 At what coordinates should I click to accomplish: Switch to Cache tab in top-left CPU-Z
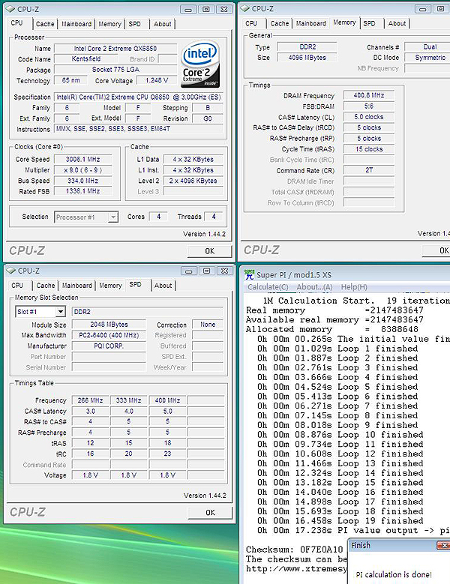pyautogui.click(x=45, y=24)
